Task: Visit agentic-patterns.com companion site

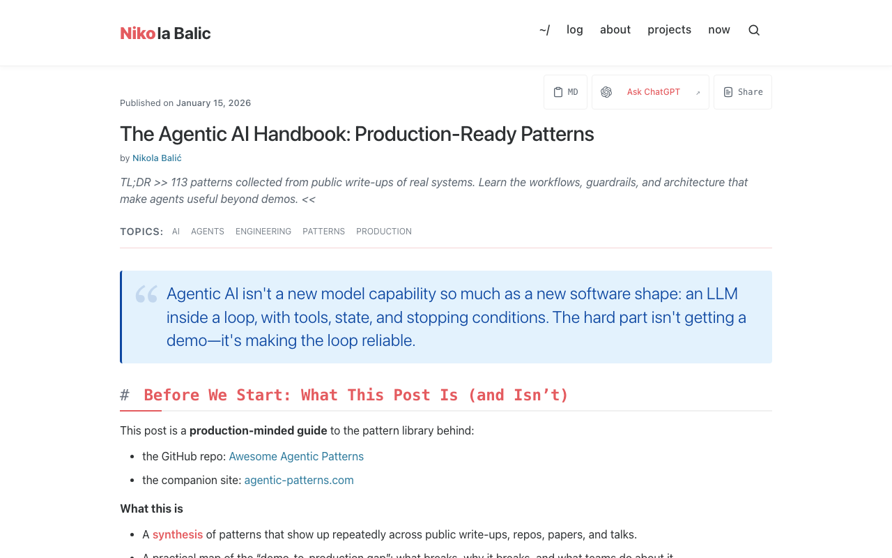Action: [298, 480]
